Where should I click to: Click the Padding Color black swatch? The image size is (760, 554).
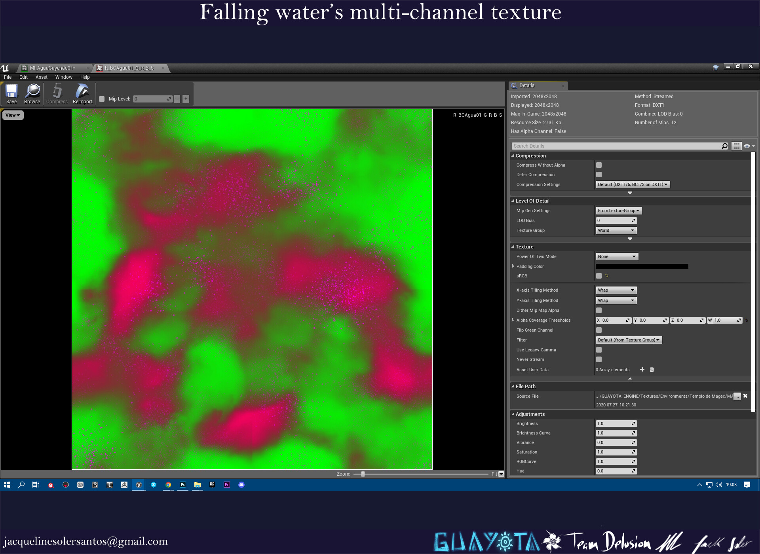point(642,266)
